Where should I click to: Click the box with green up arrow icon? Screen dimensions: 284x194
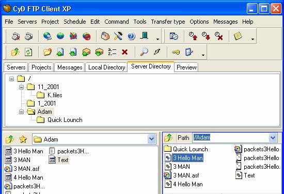click(x=86, y=52)
